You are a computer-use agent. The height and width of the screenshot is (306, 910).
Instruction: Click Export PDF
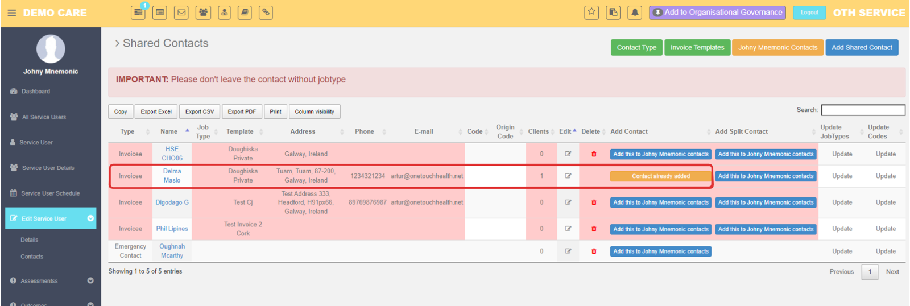point(242,111)
